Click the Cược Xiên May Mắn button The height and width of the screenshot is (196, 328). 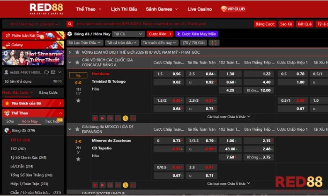197,34
